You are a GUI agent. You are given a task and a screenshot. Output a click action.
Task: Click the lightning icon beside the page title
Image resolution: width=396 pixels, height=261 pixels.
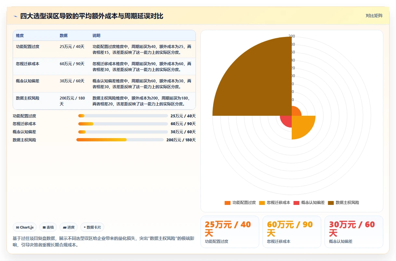click(16, 16)
